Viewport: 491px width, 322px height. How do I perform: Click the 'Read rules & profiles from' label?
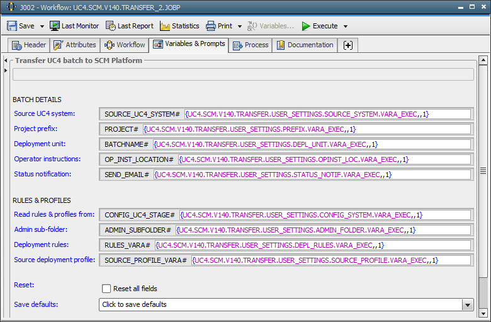54,214
